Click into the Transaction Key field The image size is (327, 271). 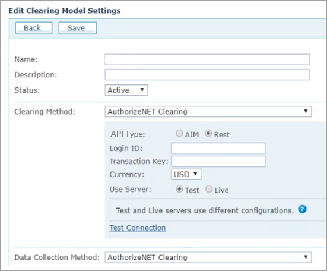pyautogui.click(x=218, y=162)
